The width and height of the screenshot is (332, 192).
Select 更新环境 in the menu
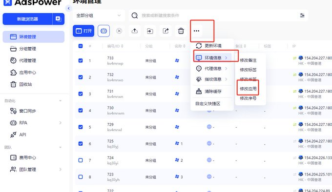click(212, 46)
